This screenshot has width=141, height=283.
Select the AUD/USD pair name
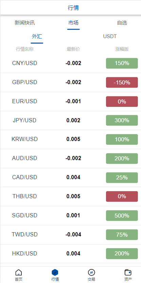click(x=25, y=158)
